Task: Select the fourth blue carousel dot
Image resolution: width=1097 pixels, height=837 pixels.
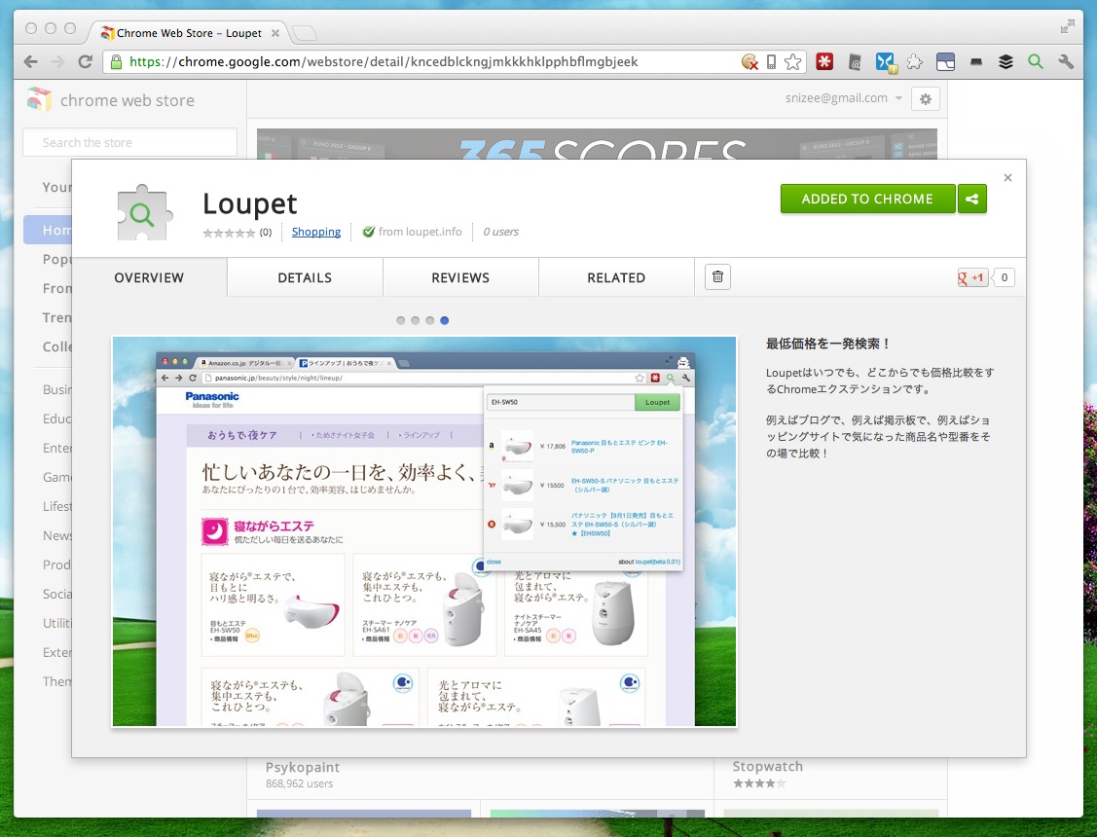Action: (x=444, y=320)
